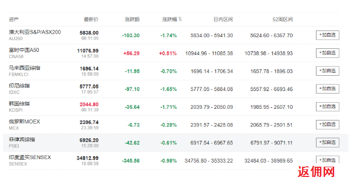The image size is (350, 183).
Task: Add 菲律宾综指 PSEI via 加自选
Action: pyautogui.click(x=328, y=142)
